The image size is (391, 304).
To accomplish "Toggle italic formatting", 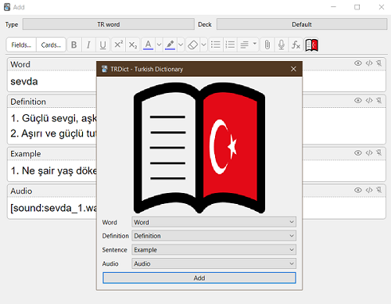I will click(88, 45).
